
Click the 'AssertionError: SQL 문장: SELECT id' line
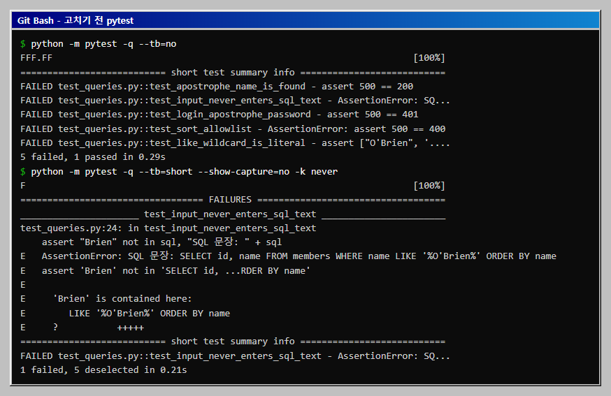tap(288, 256)
